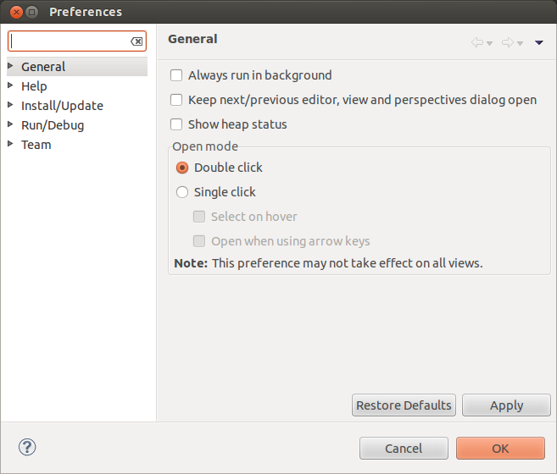Enable Show heap status checkbox
The height and width of the screenshot is (474, 557).
click(x=176, y=124)
